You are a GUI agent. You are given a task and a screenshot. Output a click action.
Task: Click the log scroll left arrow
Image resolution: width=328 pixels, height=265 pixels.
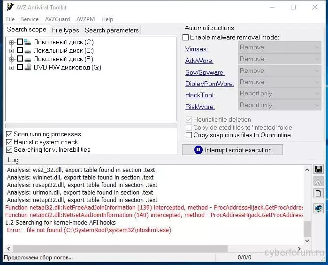click(8, 249)
